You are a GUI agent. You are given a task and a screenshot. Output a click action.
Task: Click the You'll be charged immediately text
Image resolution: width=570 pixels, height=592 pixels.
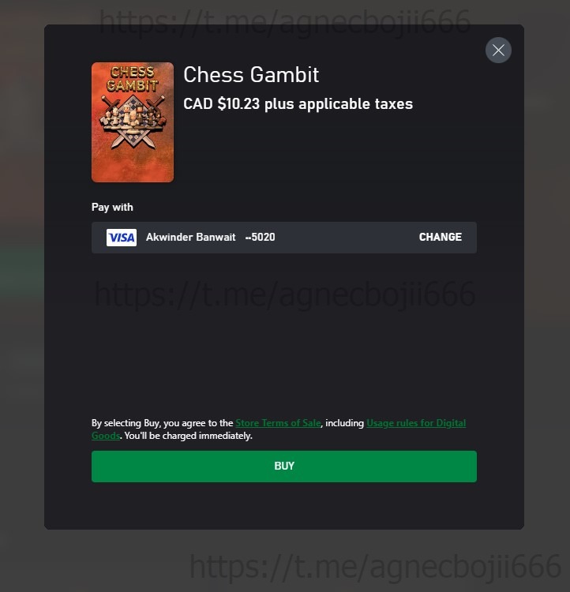point(189,436)
